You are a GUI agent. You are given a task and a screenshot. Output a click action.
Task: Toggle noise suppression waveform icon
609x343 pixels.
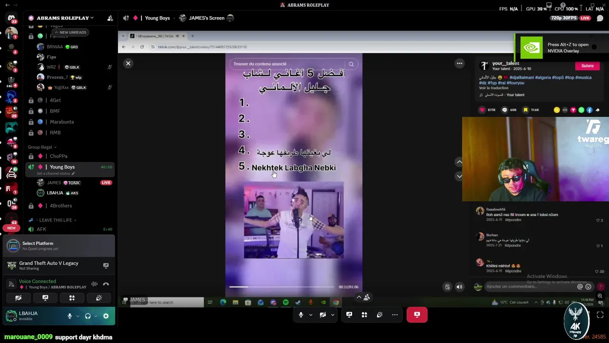click(94, 284)
